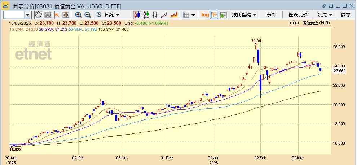The height and width of the screenshot is (165, 357).
Task: Switch to red-blue candlestick chart
Action: (137, 15)
